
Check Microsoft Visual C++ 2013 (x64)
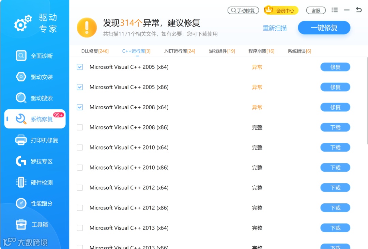(x=80, y=228)
